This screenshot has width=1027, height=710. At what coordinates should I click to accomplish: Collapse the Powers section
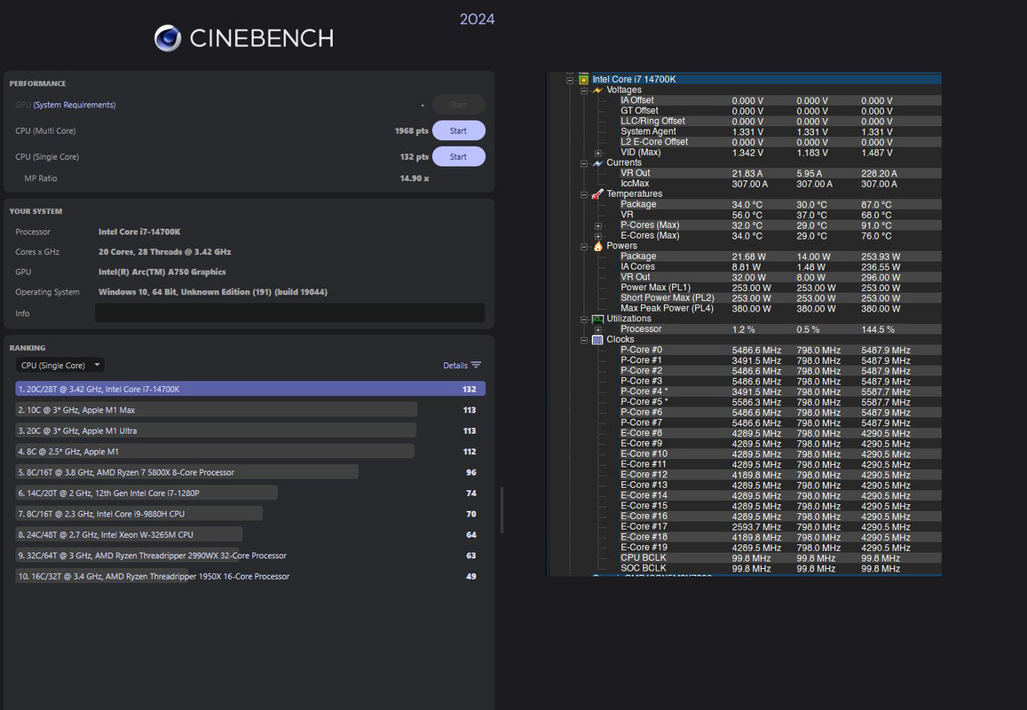click(583, 246)
